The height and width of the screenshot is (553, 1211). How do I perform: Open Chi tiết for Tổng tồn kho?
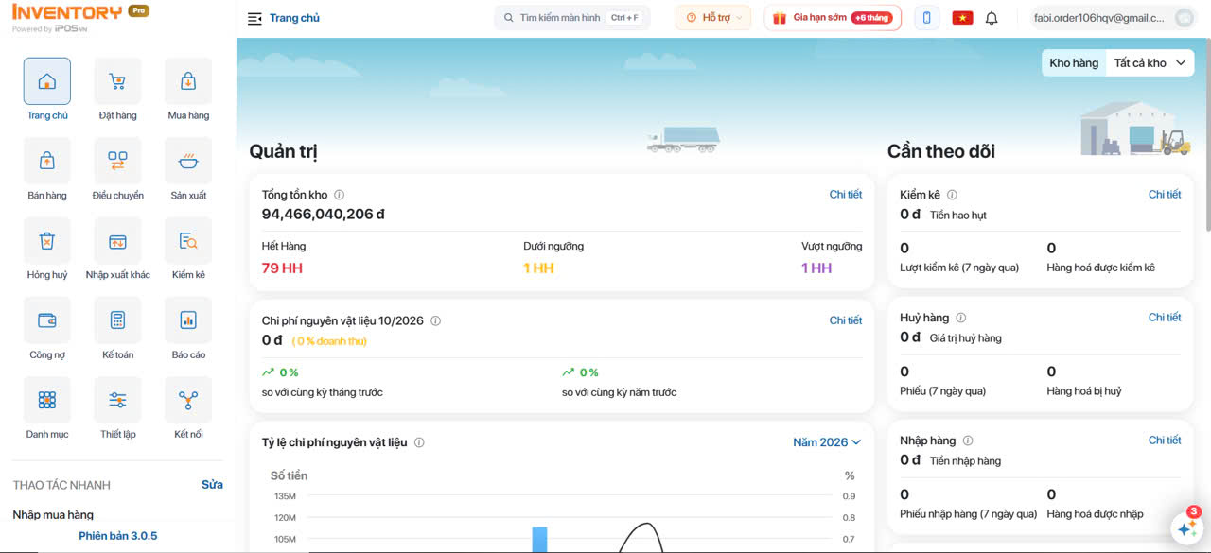click(846, 195)
